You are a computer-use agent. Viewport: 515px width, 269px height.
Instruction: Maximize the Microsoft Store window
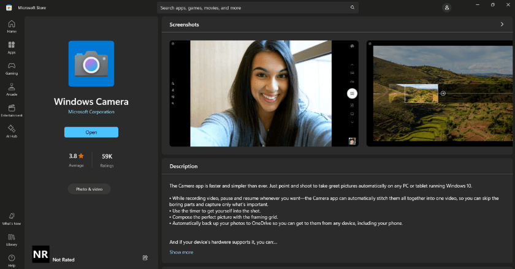[x=493, y=5]
